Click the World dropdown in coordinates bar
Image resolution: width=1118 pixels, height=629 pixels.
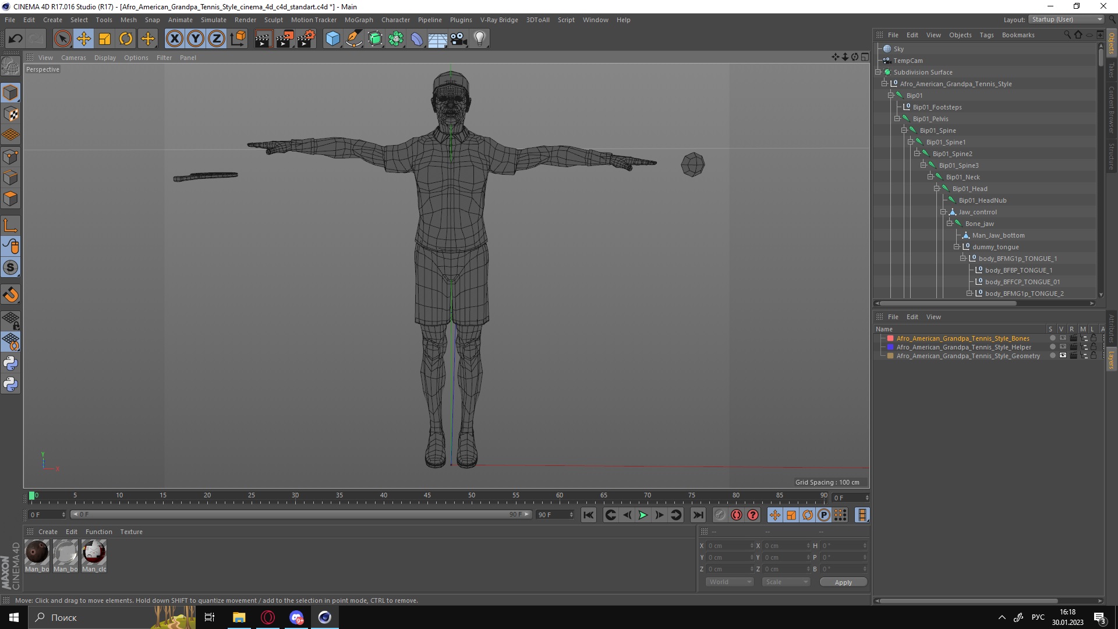click(726, 581)
